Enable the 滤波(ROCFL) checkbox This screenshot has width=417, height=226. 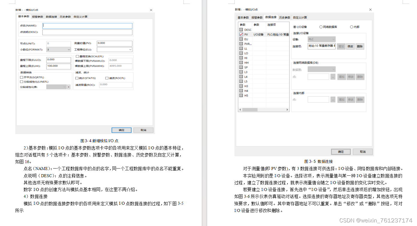click(107, 78)
